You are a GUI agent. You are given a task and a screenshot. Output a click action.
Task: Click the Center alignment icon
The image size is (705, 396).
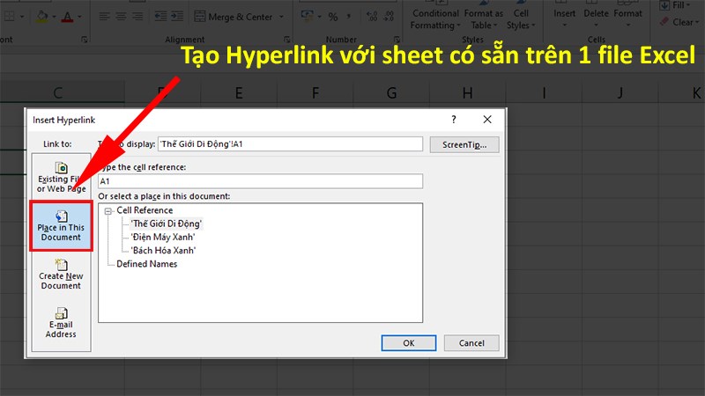[121, 17]
